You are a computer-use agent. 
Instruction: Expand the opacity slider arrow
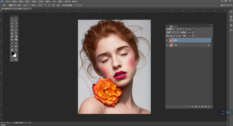193,32
